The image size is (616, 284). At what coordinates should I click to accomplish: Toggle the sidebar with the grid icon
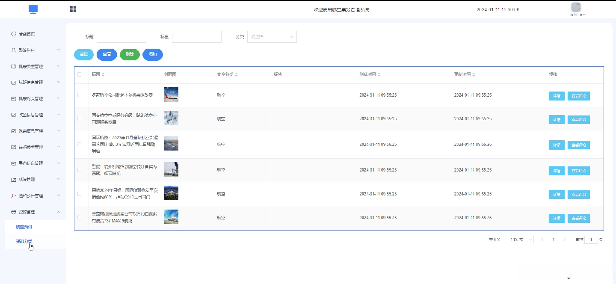pos(73,9)
